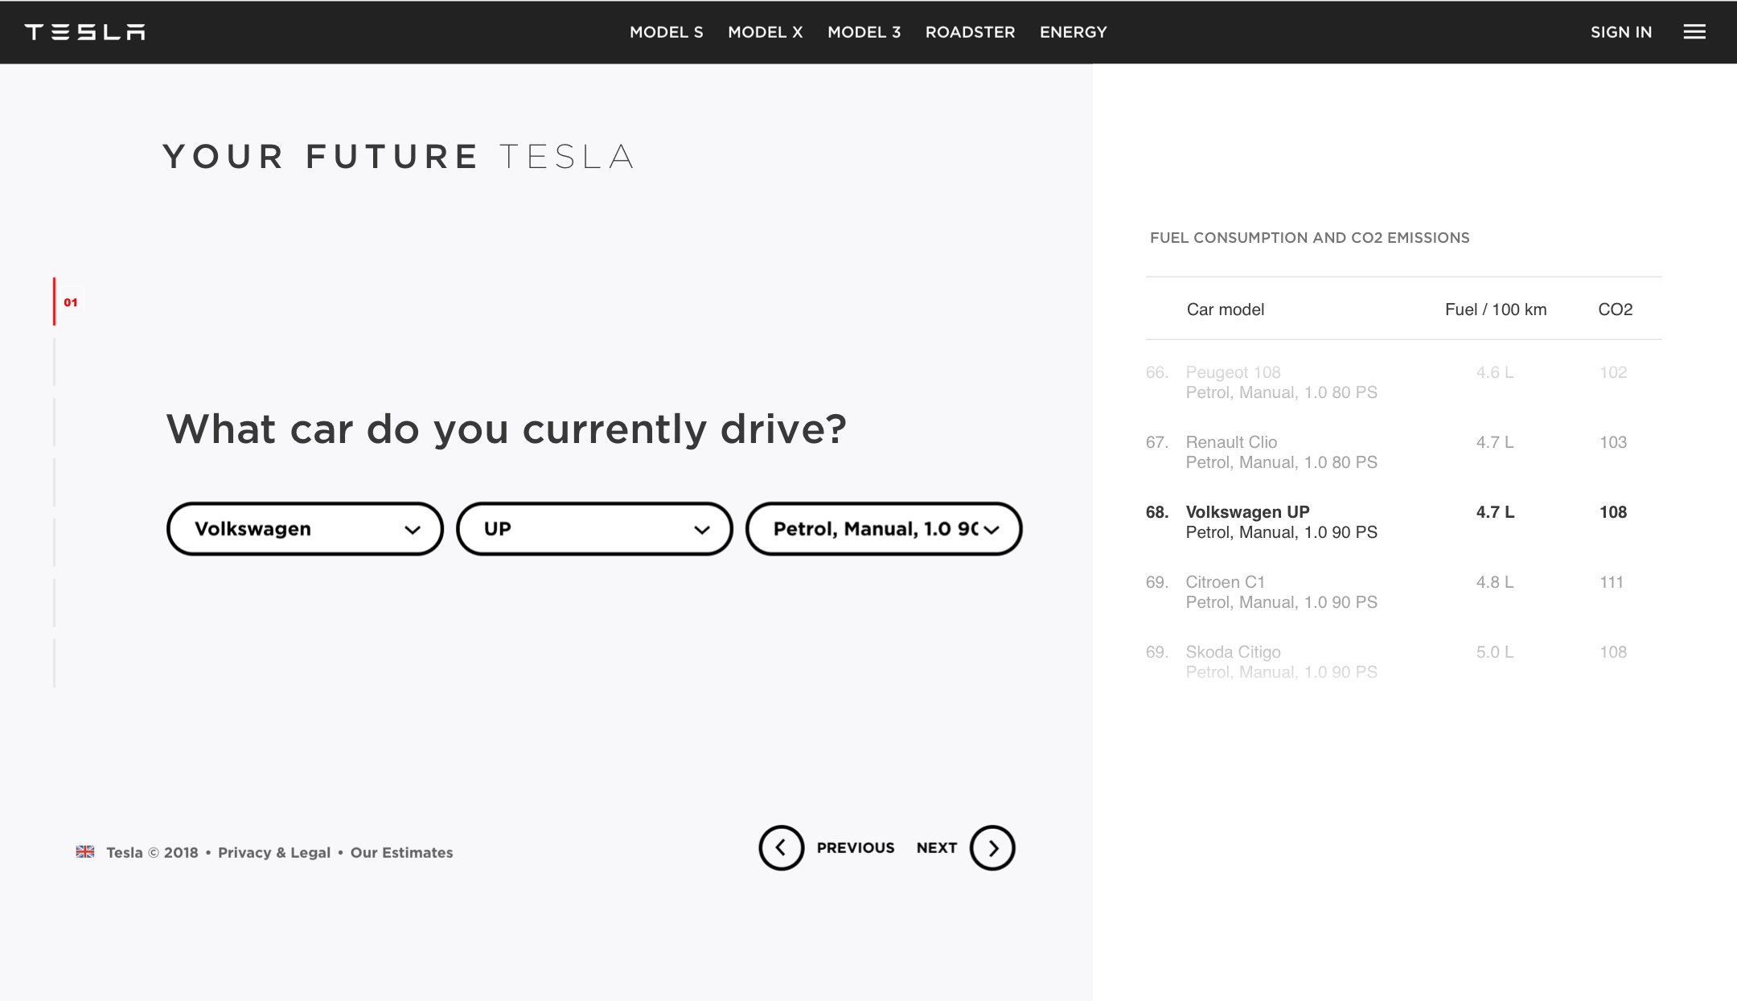1737x1001 pixels.
Task: Open the UP model dropdown
Action: pyautogui.click(x=594, y=529)
